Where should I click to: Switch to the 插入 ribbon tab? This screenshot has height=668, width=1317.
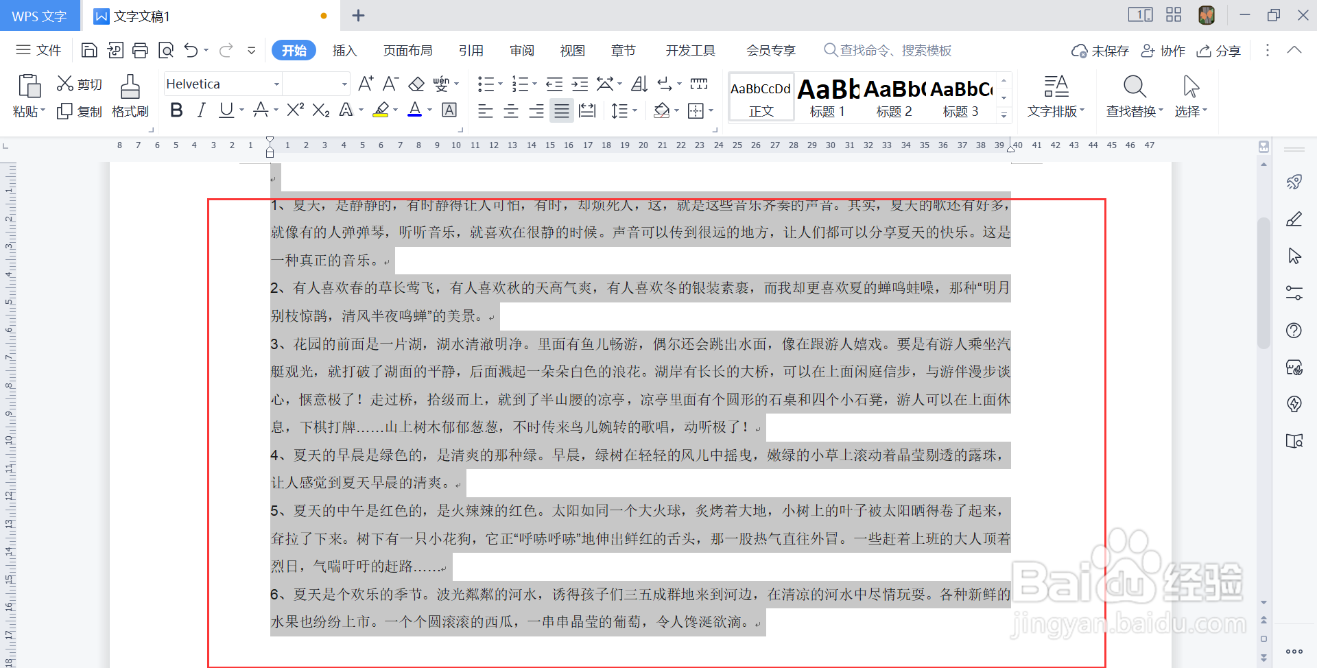[344, 49]
